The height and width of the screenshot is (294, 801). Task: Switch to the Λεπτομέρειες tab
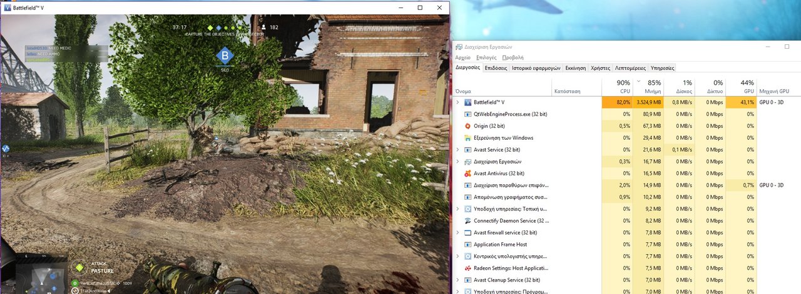(x=631, y=68)
